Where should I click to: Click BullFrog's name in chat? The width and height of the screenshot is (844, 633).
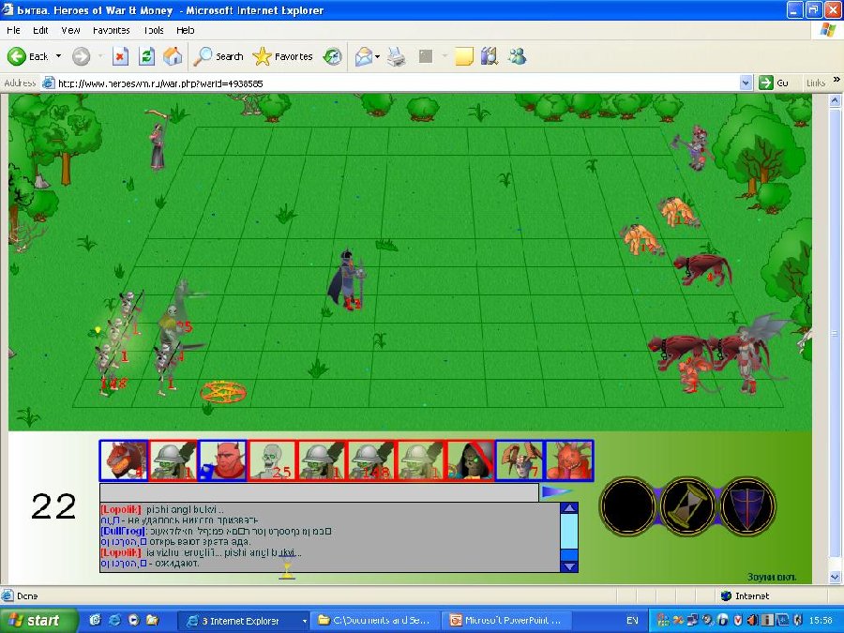(x=123, y=531)
